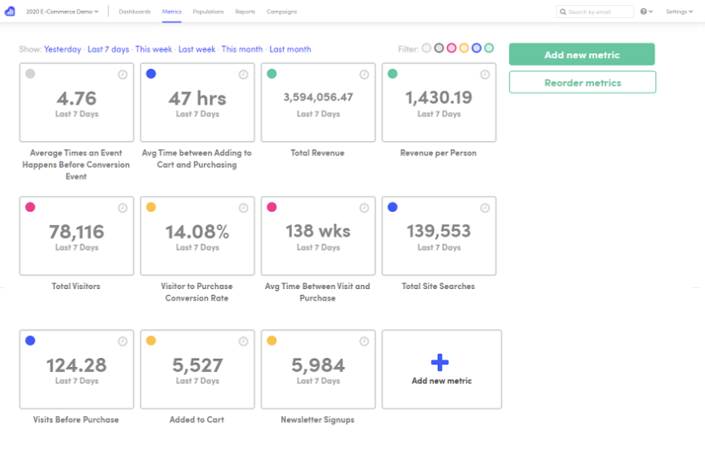The image size is (705, 475).
Task: Open the 2020 E-Commerce Demo workspace dropdown
Action: 62,12
